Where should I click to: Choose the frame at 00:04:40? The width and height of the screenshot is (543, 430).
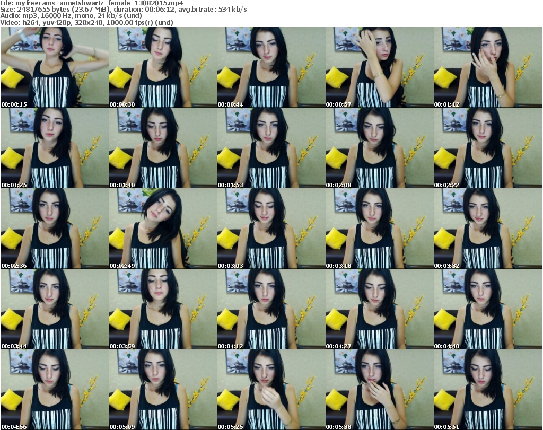pyautogui.click(x=488, y=309)
